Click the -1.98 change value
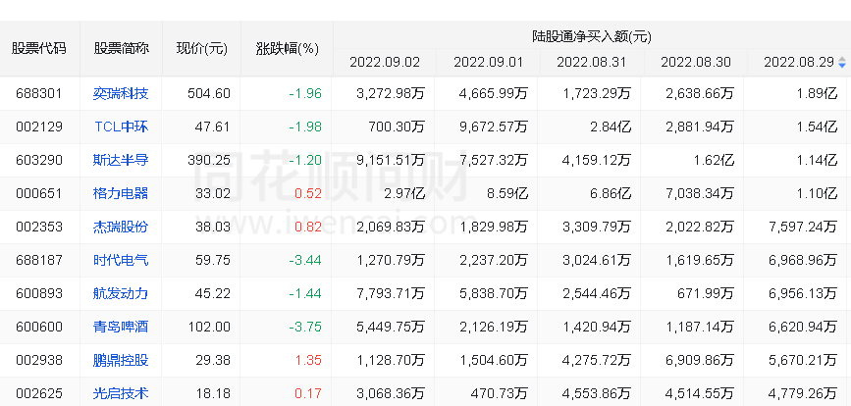851x406 pixels. [305, 127]
